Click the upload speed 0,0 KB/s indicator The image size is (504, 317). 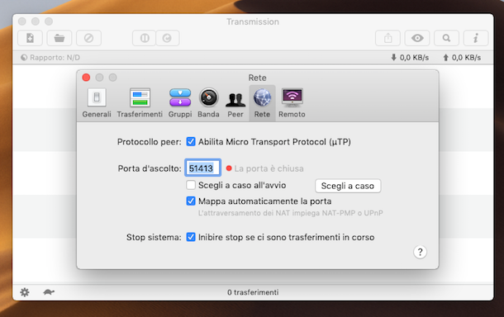[462, 58]
